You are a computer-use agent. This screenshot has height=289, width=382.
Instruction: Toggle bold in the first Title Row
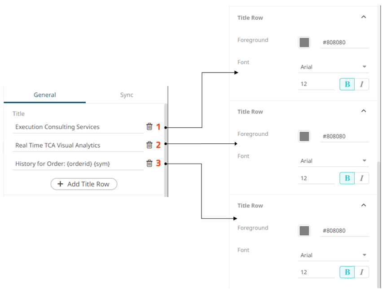pyautogui.click(x=347, y=84)
